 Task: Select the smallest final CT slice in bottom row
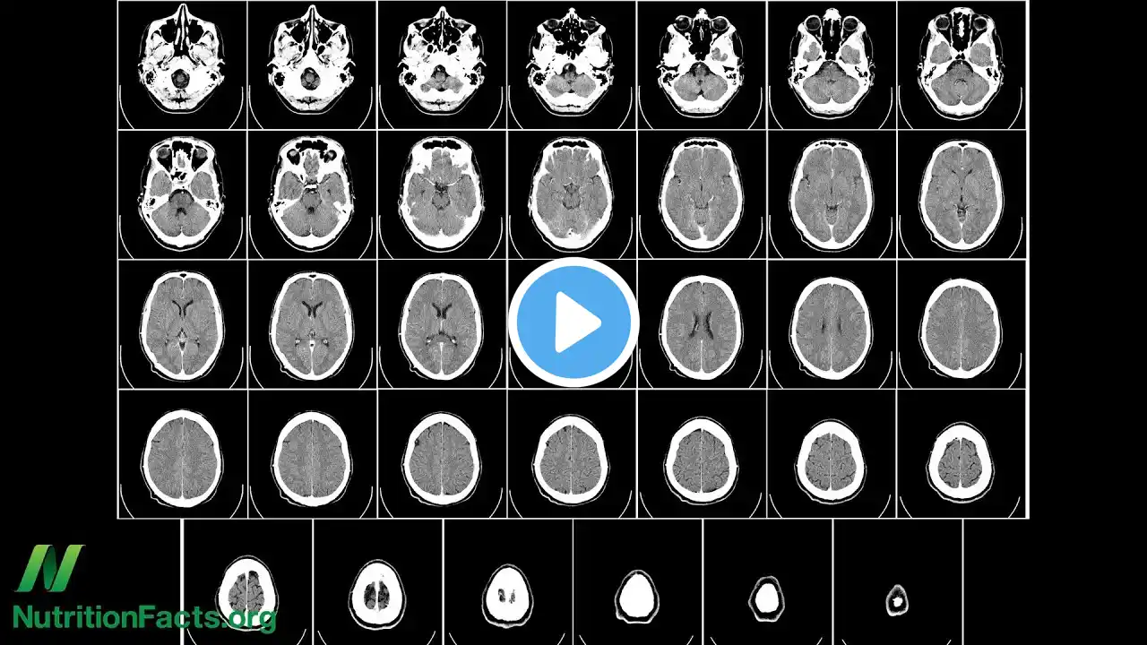pos(897,598)
